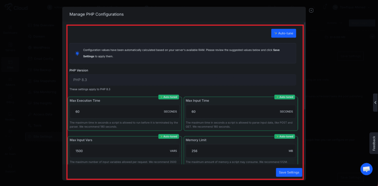The height and width of the screenshot is (186, 378).
Task: Click Auto-tuned badge on Max Execution Time
Action: tap(169, 97)
